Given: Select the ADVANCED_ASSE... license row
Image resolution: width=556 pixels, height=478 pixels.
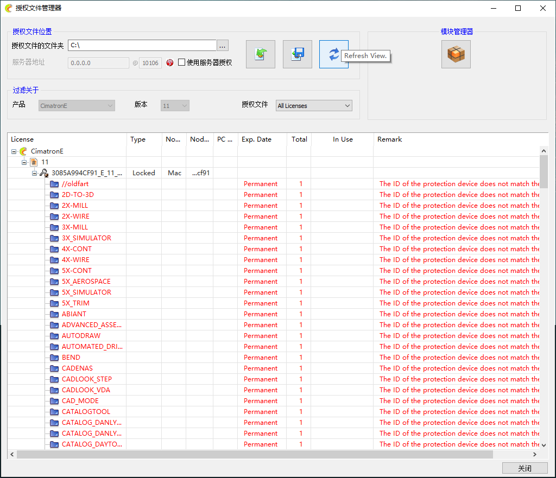Looking at the screenshot, I should (274, 325).
